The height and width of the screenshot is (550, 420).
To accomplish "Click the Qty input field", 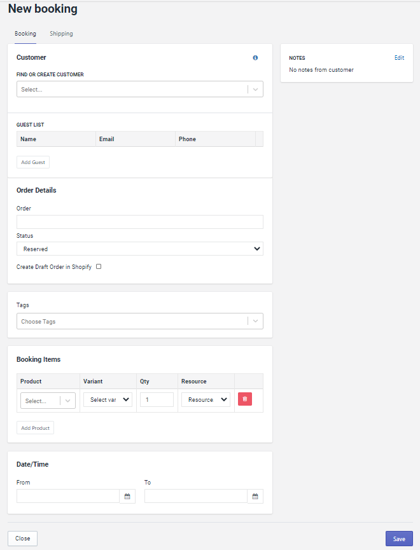I will pyautogui.click(x=157, y=400).
